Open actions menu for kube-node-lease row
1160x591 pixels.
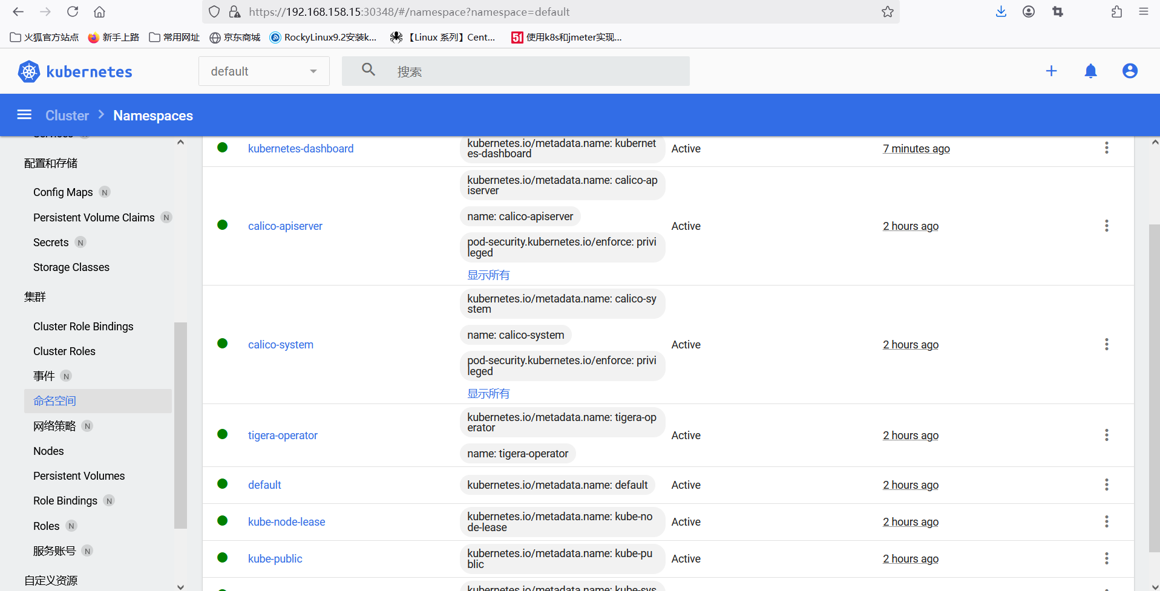[1106, 521]
